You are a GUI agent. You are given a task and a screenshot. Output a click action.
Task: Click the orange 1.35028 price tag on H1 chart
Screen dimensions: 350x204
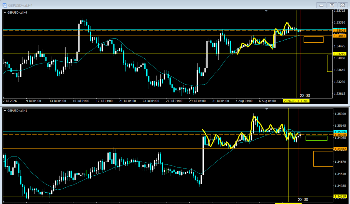(x=340, y=135)
